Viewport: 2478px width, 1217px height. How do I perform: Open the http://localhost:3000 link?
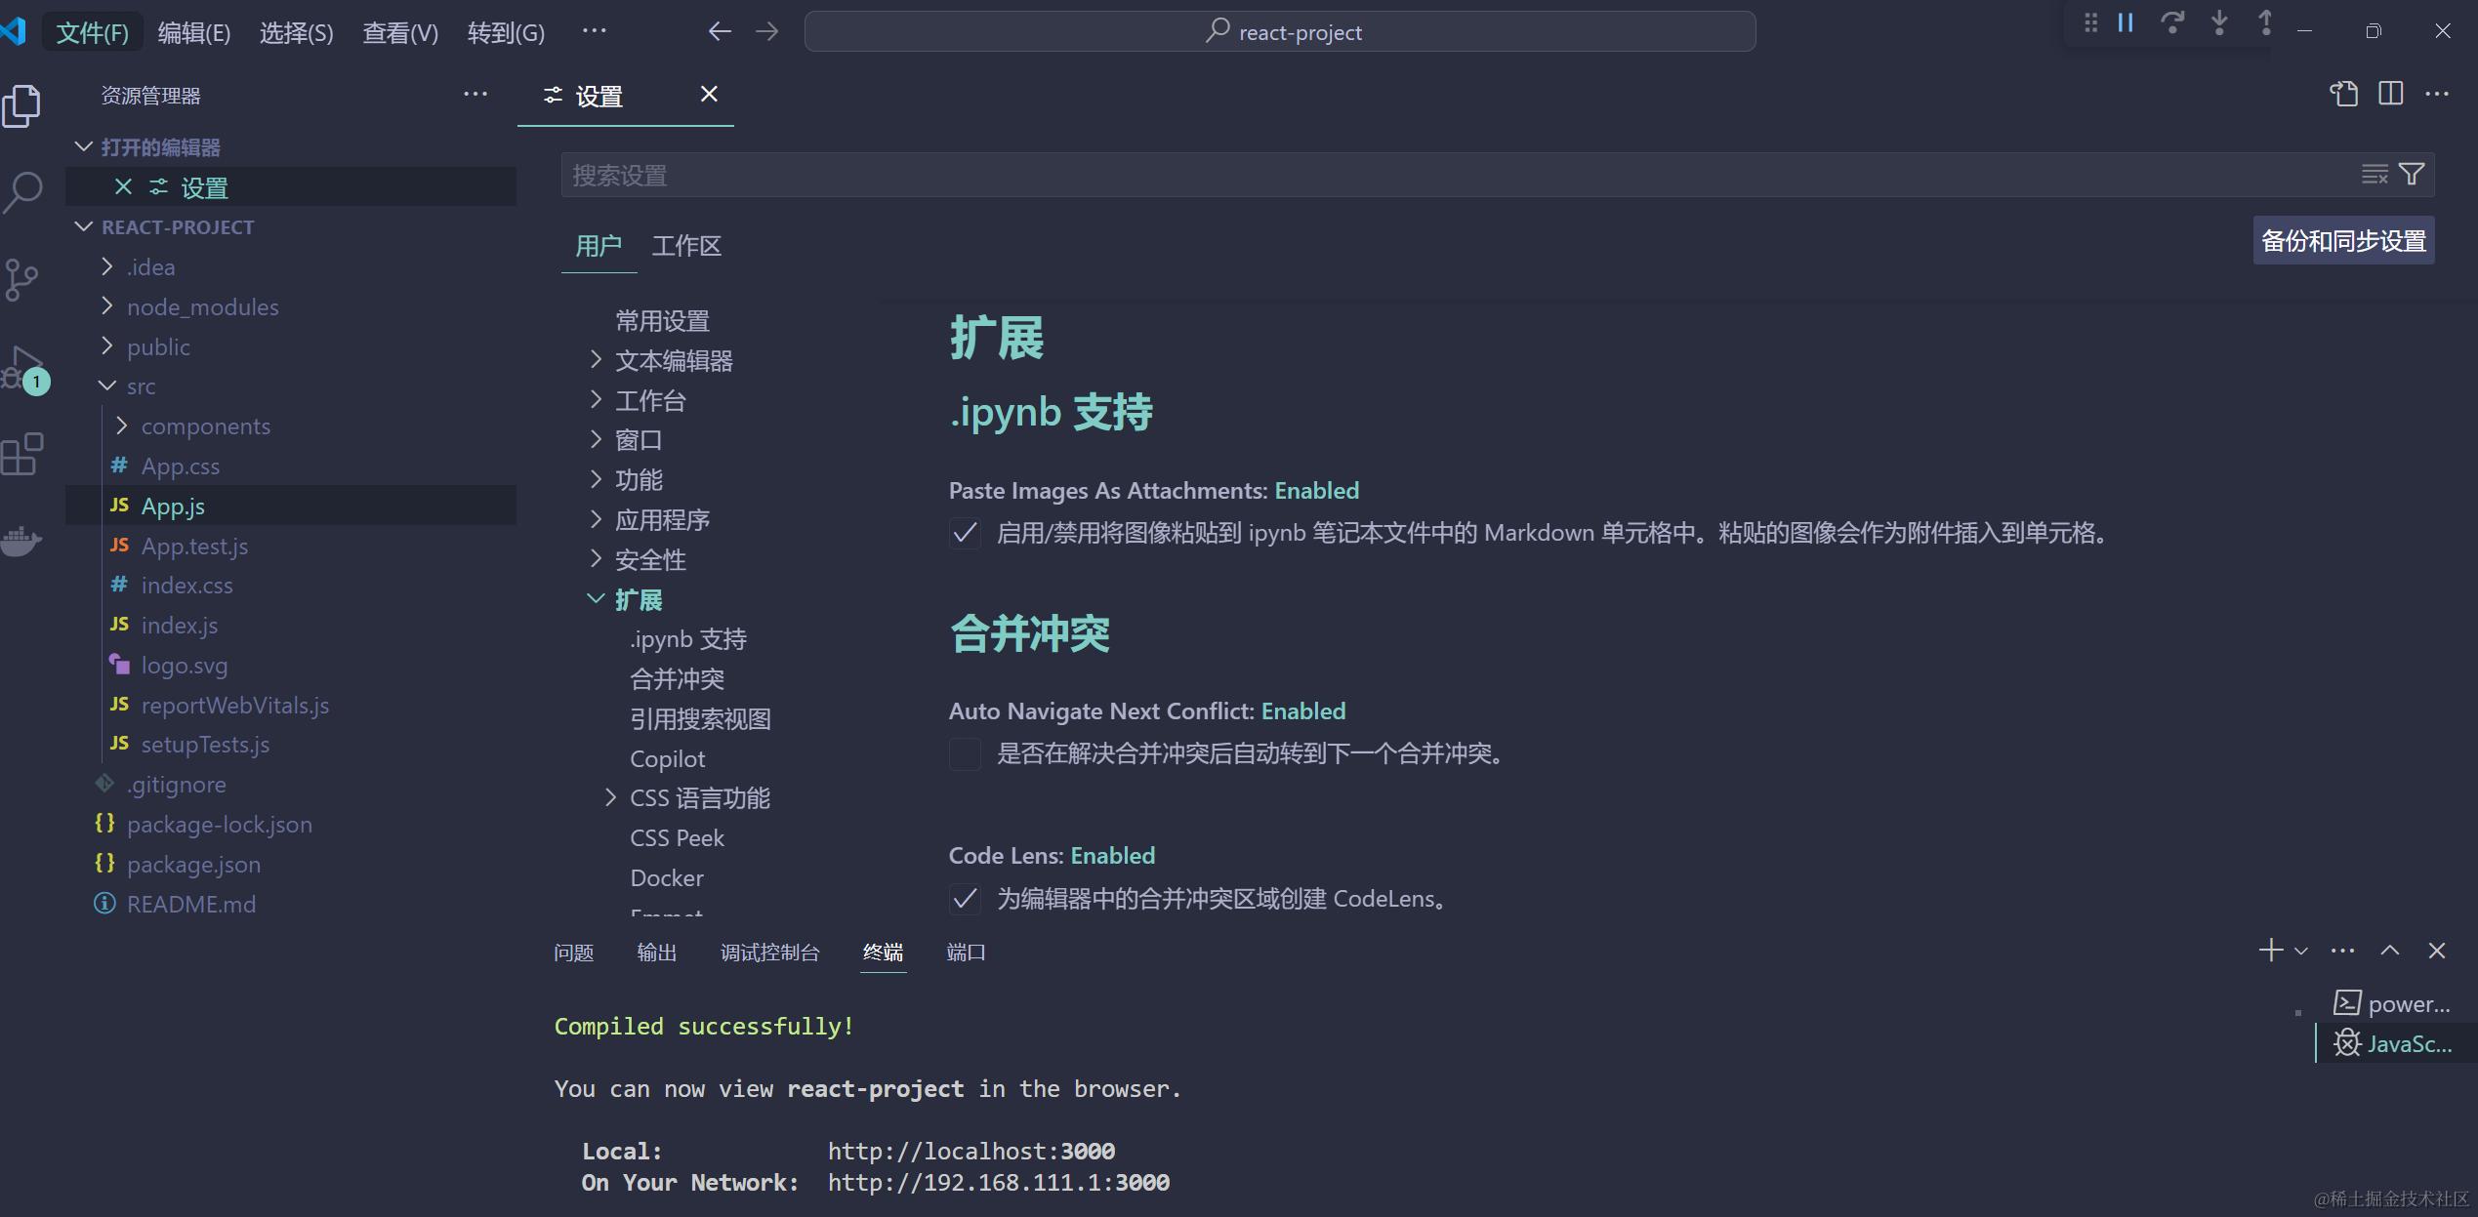tap(971, 1151)
